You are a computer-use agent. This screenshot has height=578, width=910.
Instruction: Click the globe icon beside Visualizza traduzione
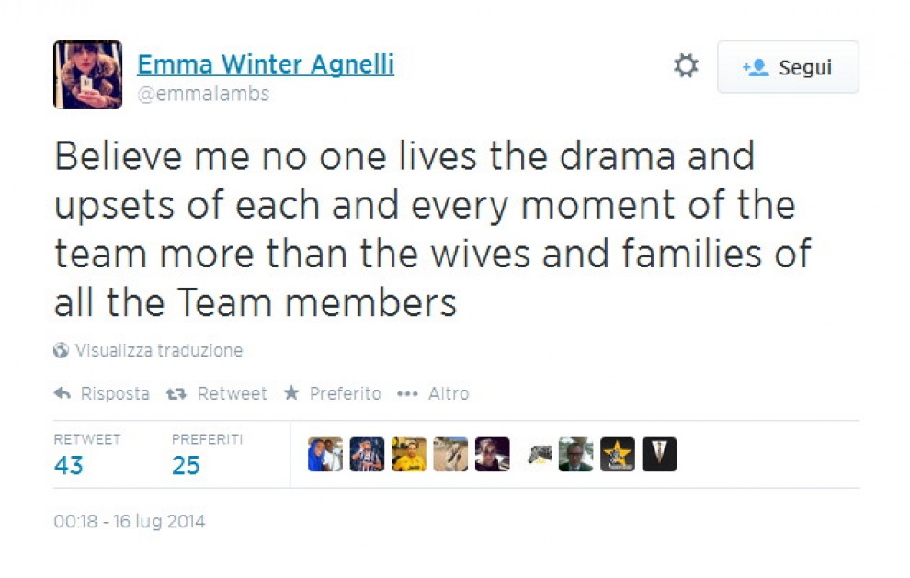coord(62,350)
